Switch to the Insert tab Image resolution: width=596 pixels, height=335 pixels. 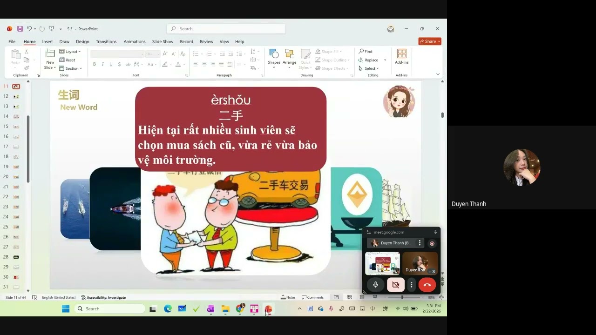47,41
